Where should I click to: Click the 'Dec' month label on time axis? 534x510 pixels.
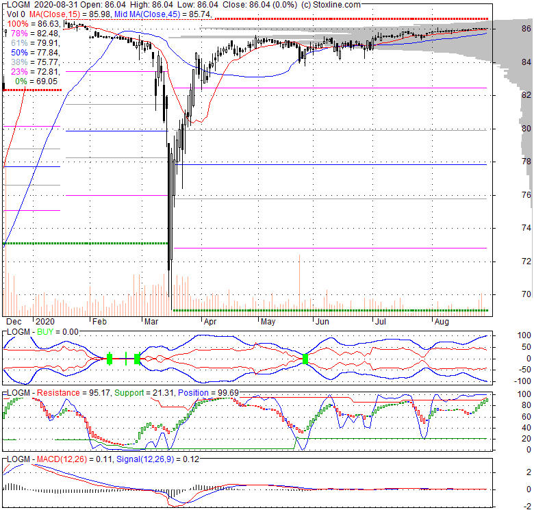(x=14, y=322)
